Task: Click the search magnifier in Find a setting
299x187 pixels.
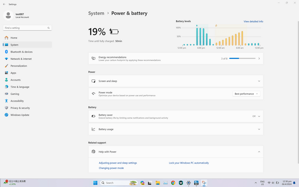Action: (x=49, y=28)
